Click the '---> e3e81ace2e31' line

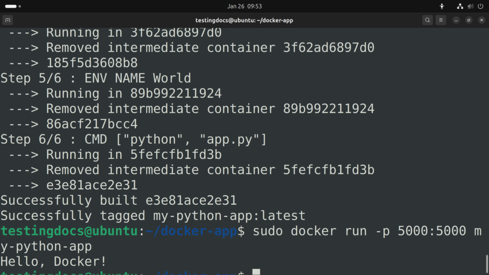pos(73,185)
